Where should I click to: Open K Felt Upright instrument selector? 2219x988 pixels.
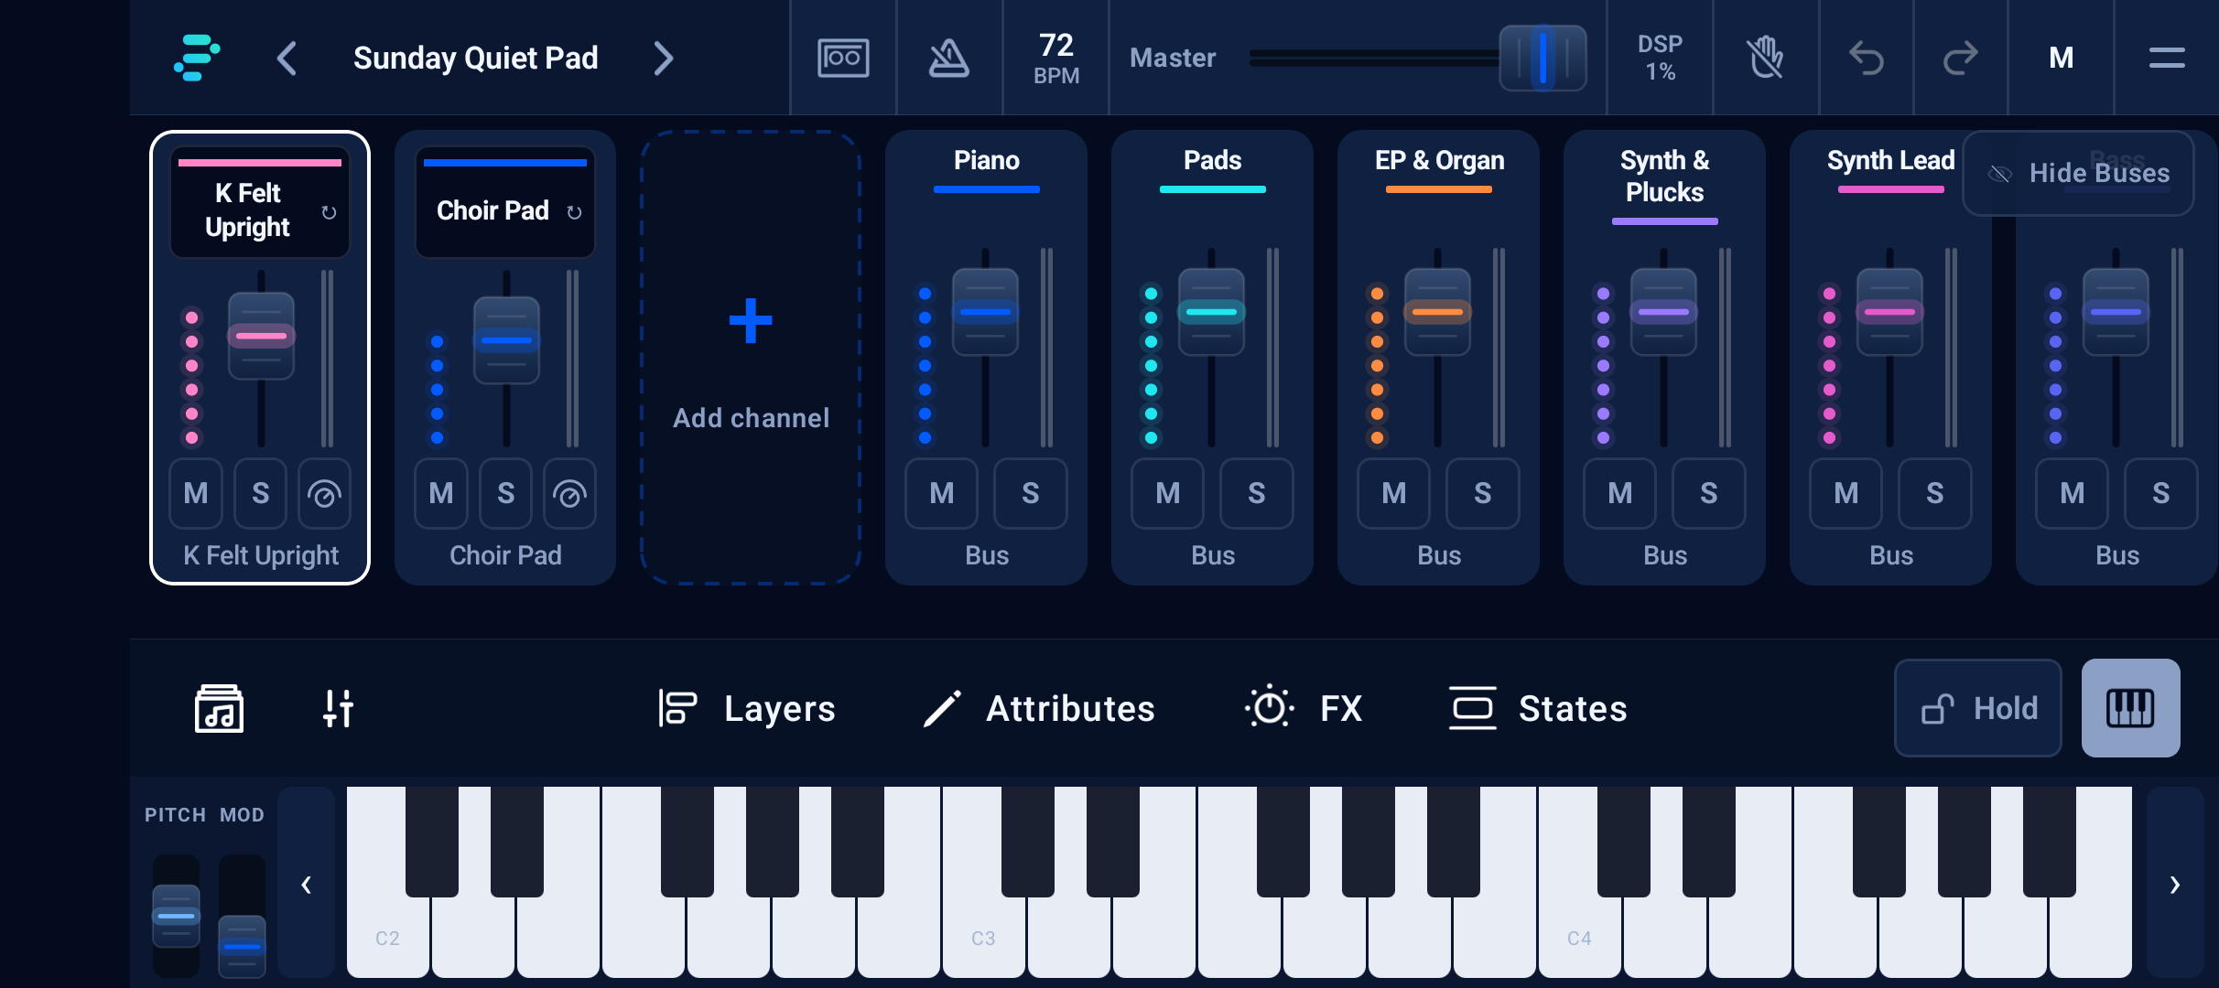[260, 202]
